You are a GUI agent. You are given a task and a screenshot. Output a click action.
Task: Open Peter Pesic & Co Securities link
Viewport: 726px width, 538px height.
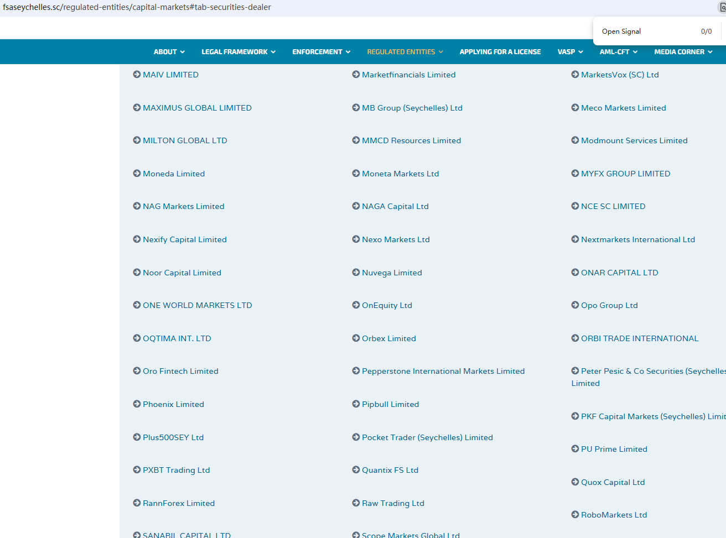(x=649, y=377)
